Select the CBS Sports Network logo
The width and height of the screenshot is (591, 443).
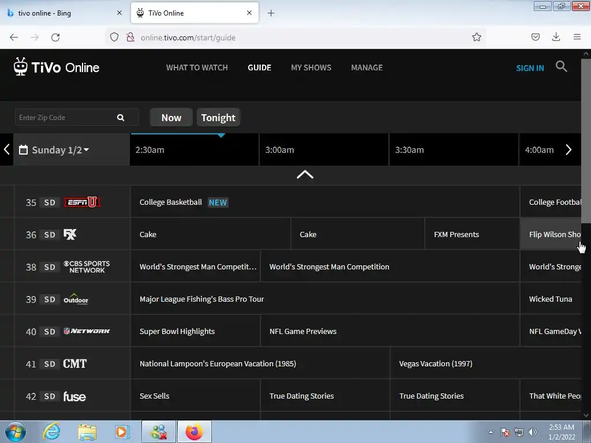(x=87, y=266)
